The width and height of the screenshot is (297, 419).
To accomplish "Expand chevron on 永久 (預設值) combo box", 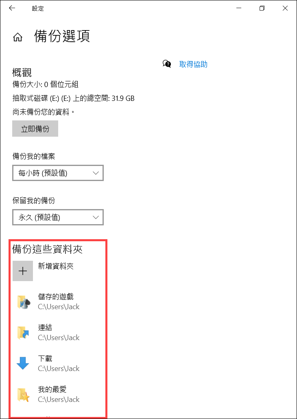I will coord(96,217).
